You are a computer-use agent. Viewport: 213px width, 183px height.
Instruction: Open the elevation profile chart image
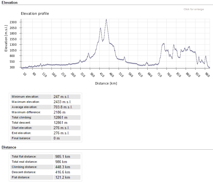107,49
